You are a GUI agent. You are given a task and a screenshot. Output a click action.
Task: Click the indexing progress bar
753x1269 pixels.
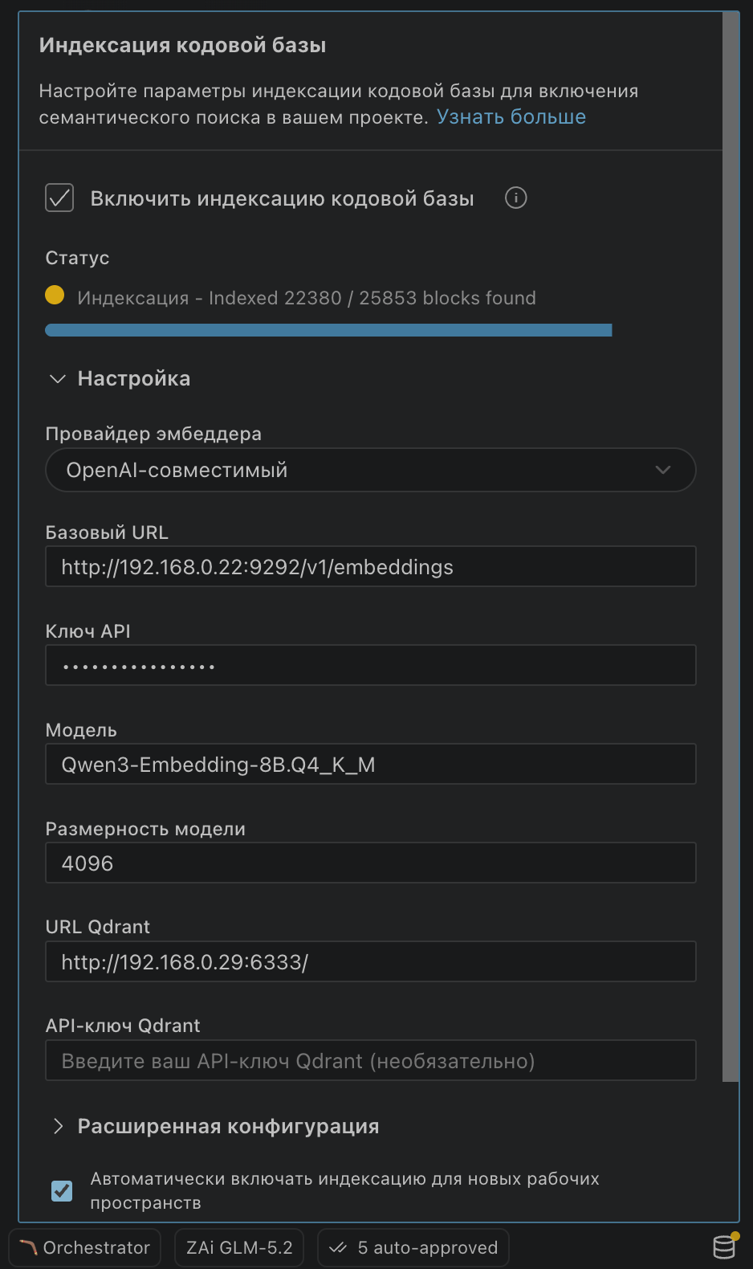(328, 330)
